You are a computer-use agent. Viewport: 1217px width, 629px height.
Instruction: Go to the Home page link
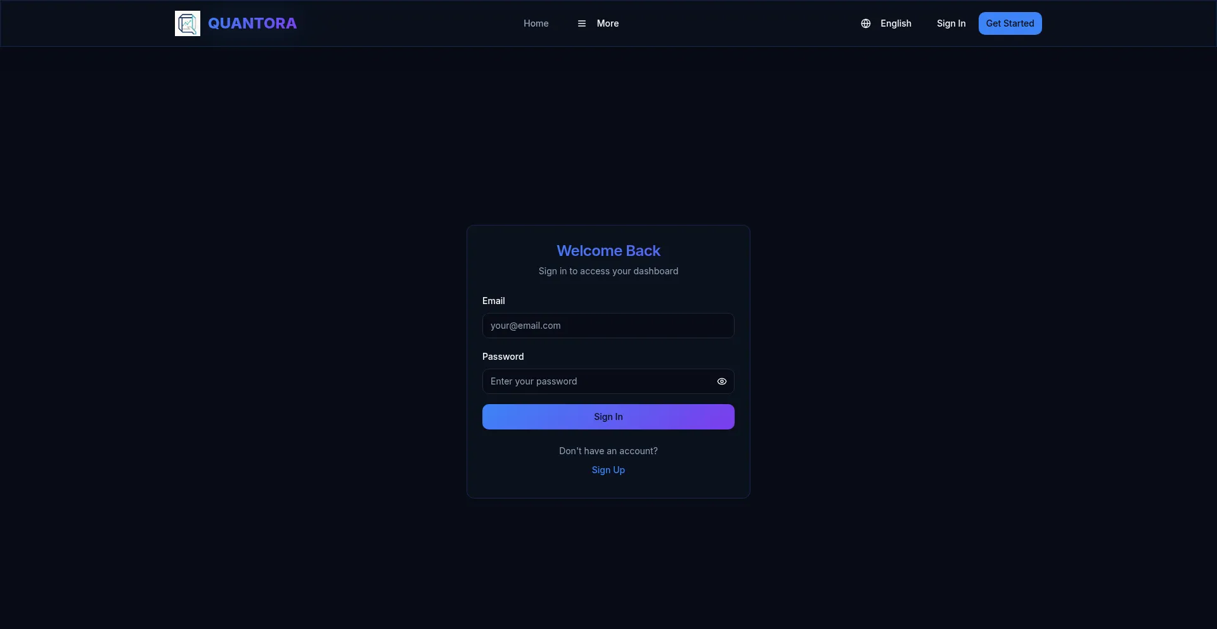tap(536, 23)
